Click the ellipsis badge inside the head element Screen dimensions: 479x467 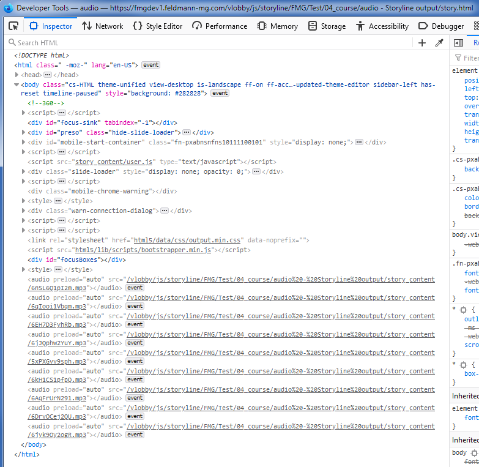coord(48,75)
